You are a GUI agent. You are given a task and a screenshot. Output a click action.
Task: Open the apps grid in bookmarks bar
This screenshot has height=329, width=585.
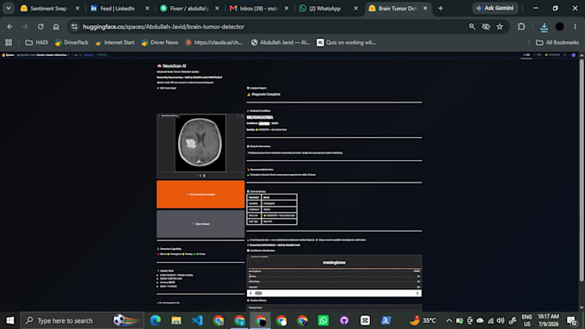click(9, 42)
